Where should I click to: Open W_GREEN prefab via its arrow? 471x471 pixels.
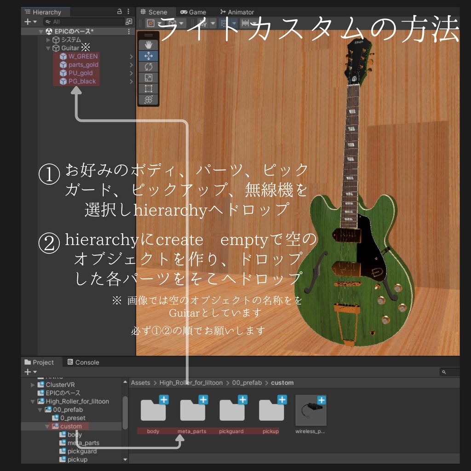point(131,57)
